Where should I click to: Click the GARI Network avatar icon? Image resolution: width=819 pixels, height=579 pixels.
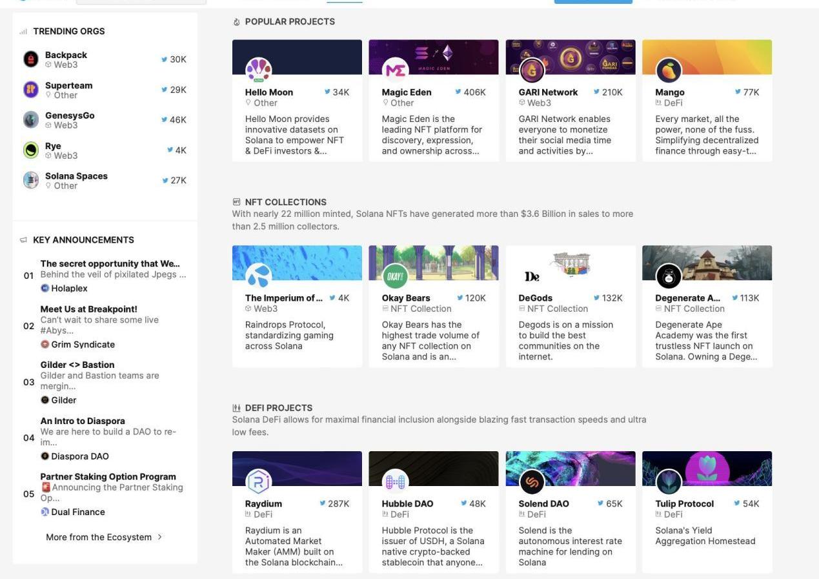pyautogui.click(x=532, y=71)
